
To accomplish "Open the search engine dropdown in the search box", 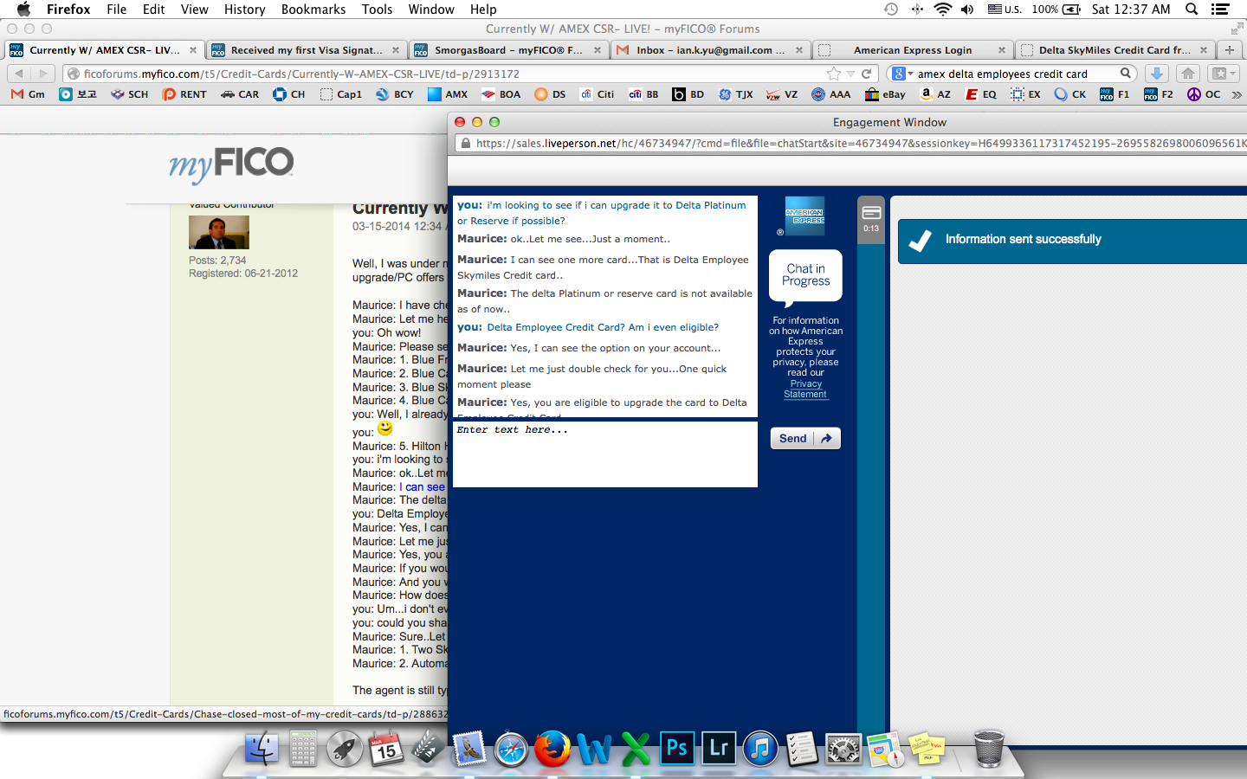I will [903, 74].
